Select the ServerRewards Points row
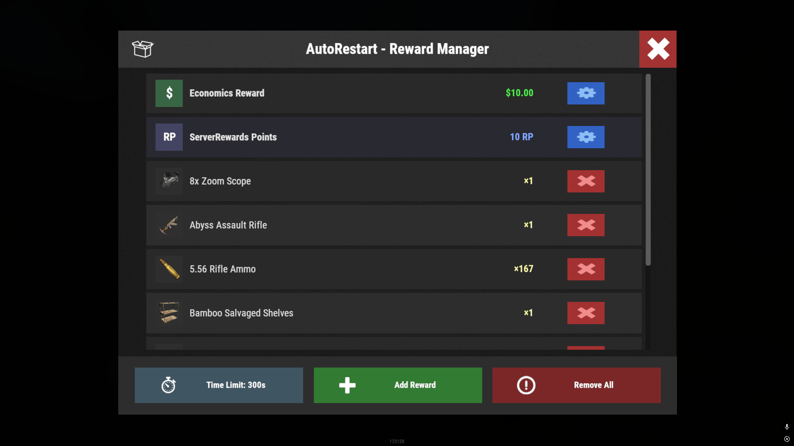 [x=394, y=137]
